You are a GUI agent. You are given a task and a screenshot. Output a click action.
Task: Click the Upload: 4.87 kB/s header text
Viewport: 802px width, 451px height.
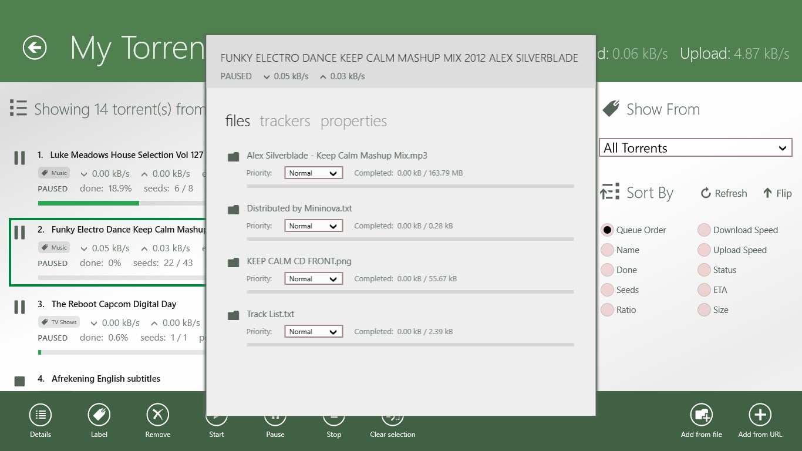pos(734,53)
